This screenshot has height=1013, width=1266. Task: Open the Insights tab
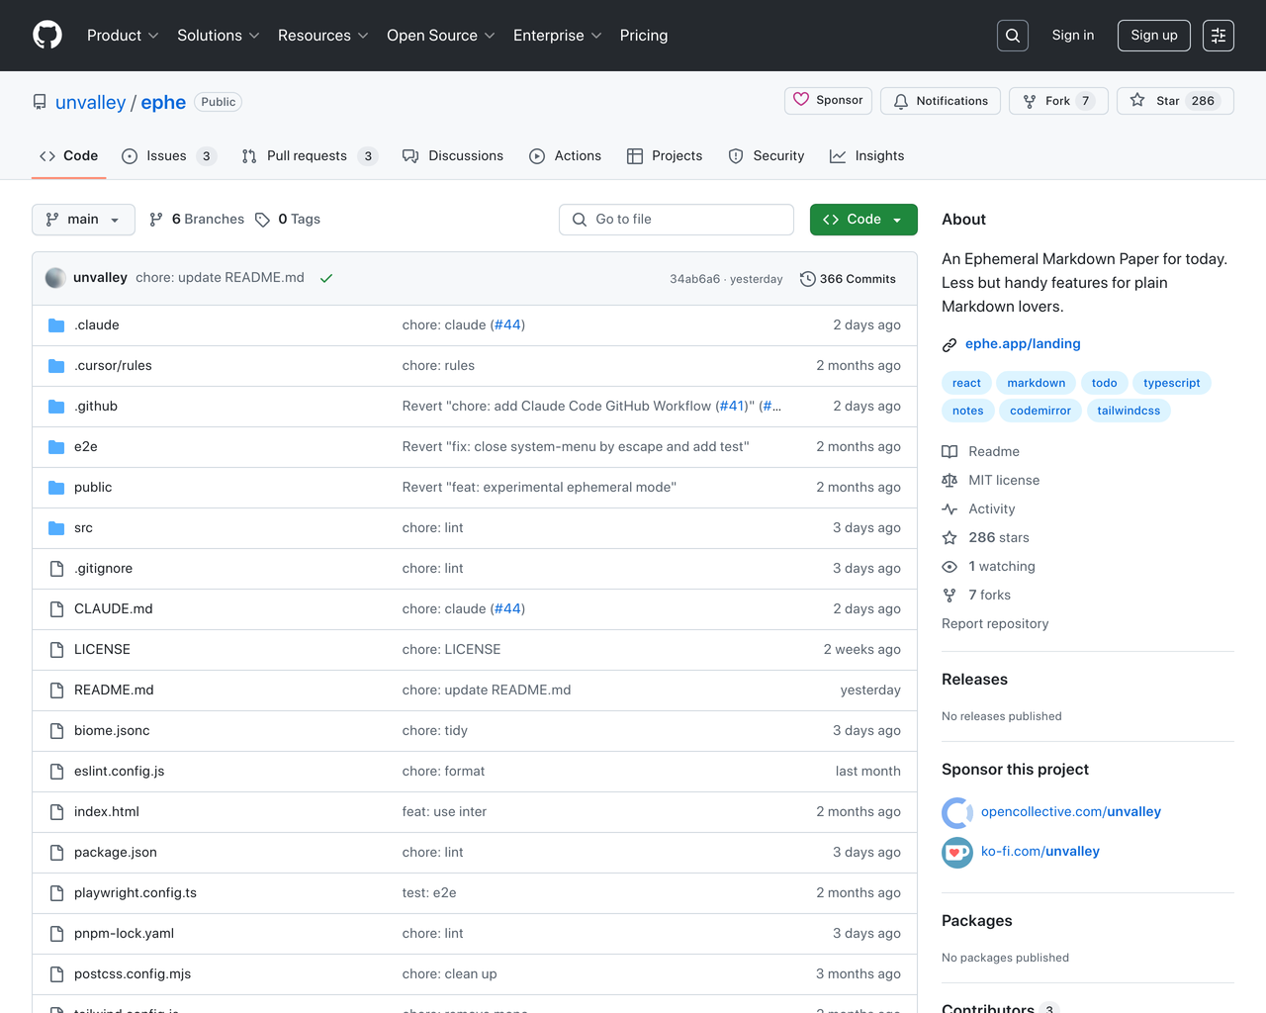867,156
